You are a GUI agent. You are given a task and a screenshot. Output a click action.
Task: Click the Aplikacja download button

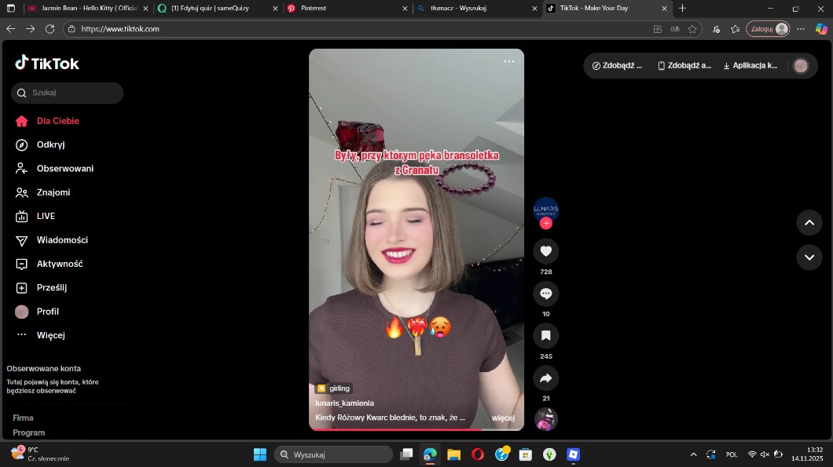point(750,66)
